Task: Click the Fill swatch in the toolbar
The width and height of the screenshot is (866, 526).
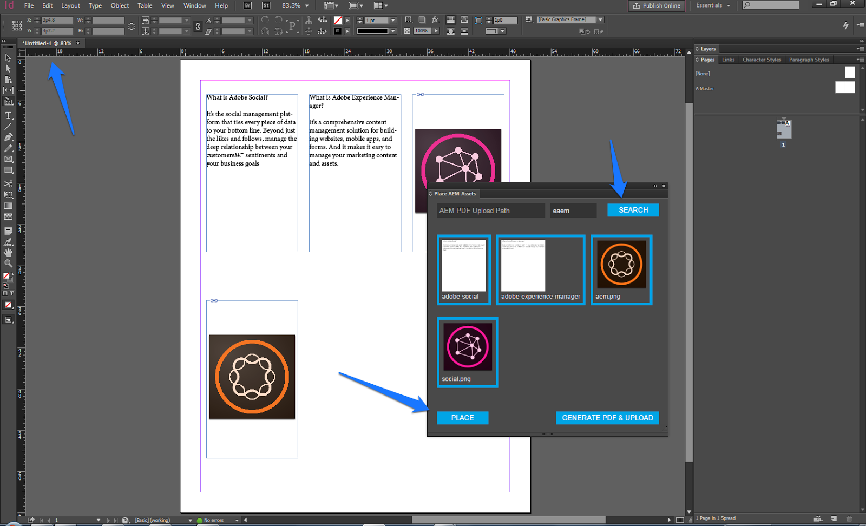Action: pyautogui.click(x=6, y=277)
